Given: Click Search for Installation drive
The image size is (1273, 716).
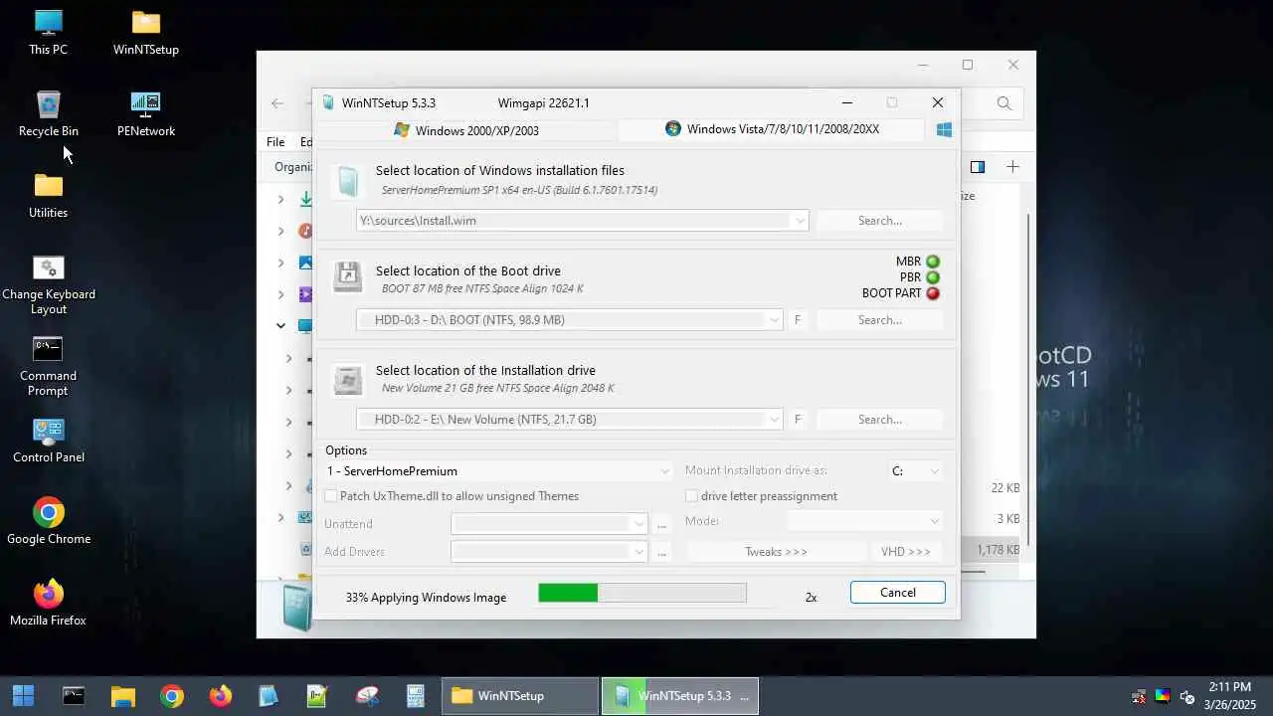Looking at the screenshot, I should 880,420.
